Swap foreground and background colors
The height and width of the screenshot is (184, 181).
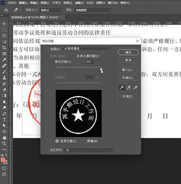coord(6,155)
